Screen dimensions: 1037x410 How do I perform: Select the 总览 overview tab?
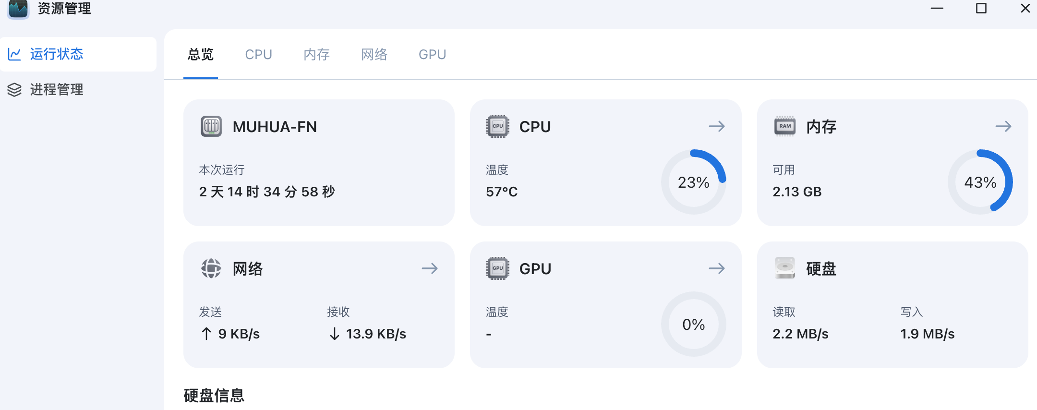[201, 55]
